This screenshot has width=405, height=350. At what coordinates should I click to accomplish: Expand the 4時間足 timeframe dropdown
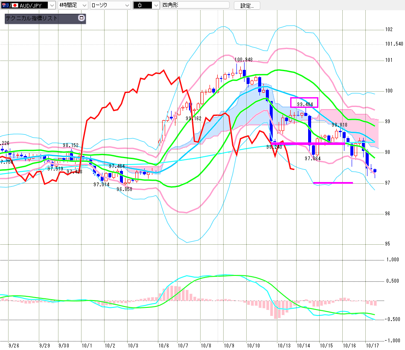coord(84,5)
